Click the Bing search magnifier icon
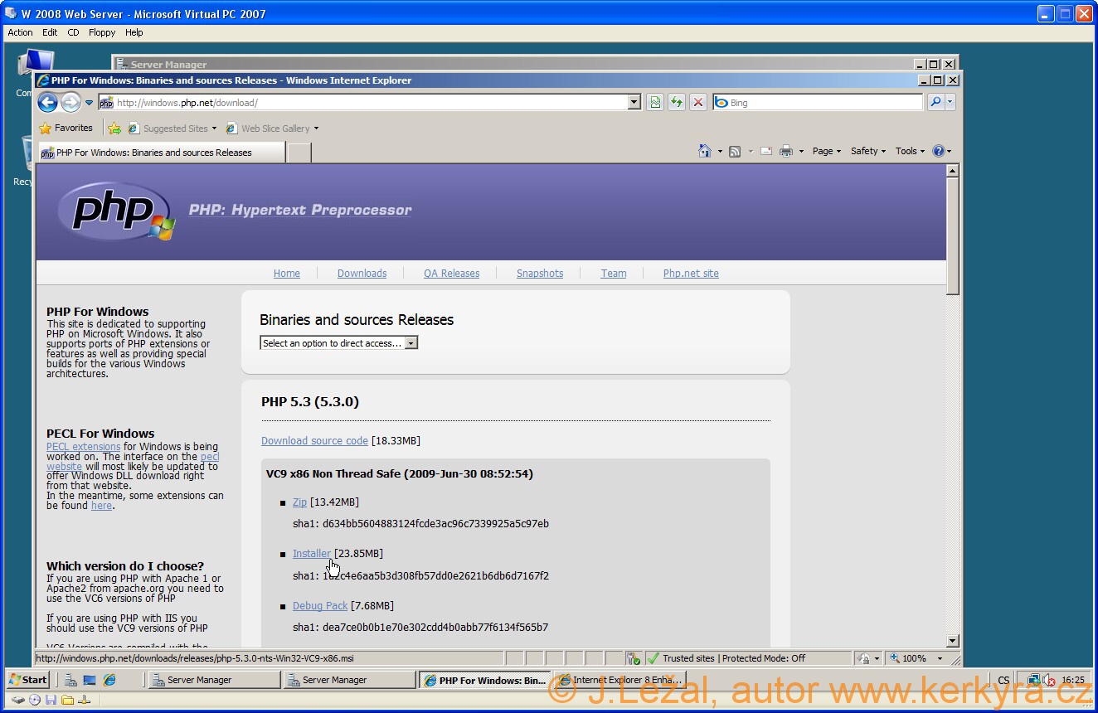Image resolution: width=1098 pixels, height=713 pixels. [935, 103]
